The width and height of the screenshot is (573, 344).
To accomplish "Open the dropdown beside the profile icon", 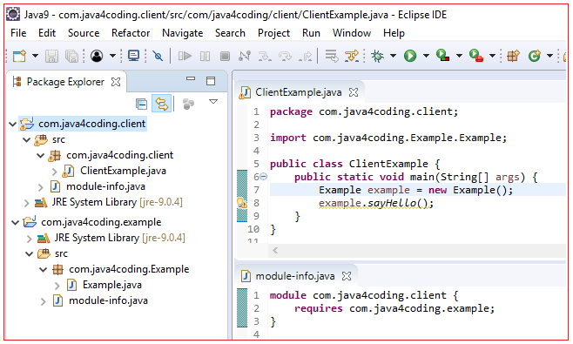I will 112,56.
